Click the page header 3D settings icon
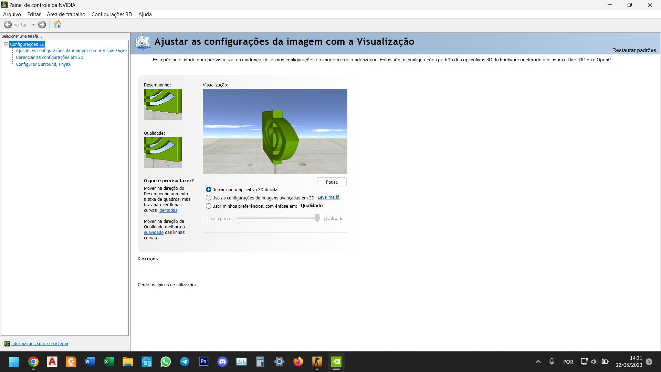This screenshot has width=661, height=372. (x=143, y=42)
